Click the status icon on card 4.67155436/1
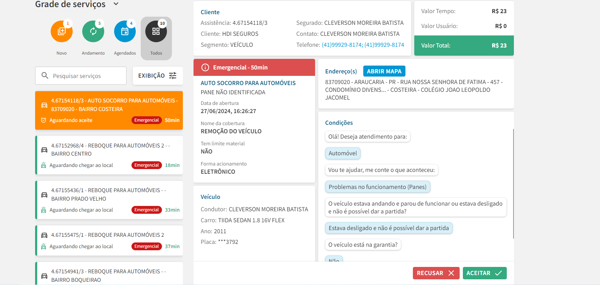This screenshot has width=600, height=285. coord(44,210)
